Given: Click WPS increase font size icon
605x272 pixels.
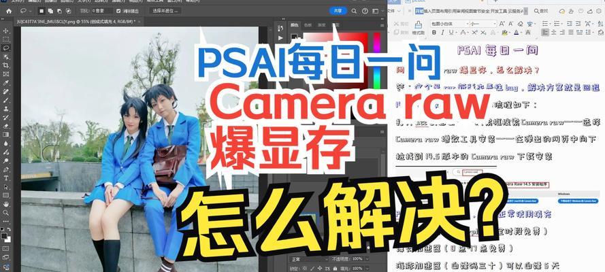Looking at the screenshot, I should [502, 24].
